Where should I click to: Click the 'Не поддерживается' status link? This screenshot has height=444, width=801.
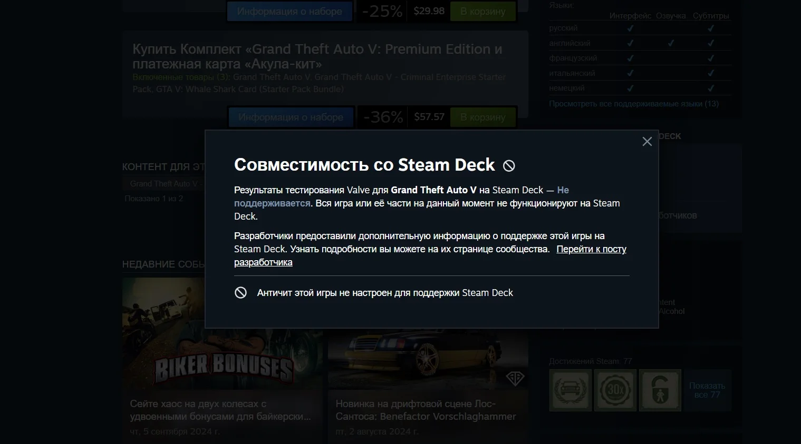pos(563,190)
